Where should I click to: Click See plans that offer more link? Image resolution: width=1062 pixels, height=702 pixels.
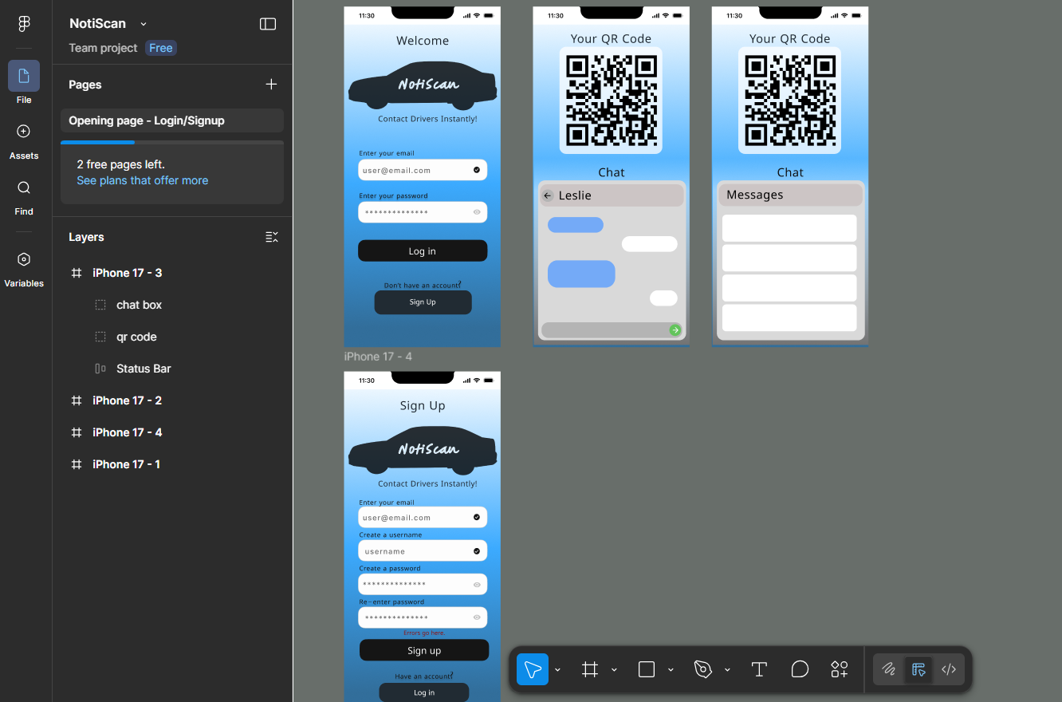pos(142,180)
